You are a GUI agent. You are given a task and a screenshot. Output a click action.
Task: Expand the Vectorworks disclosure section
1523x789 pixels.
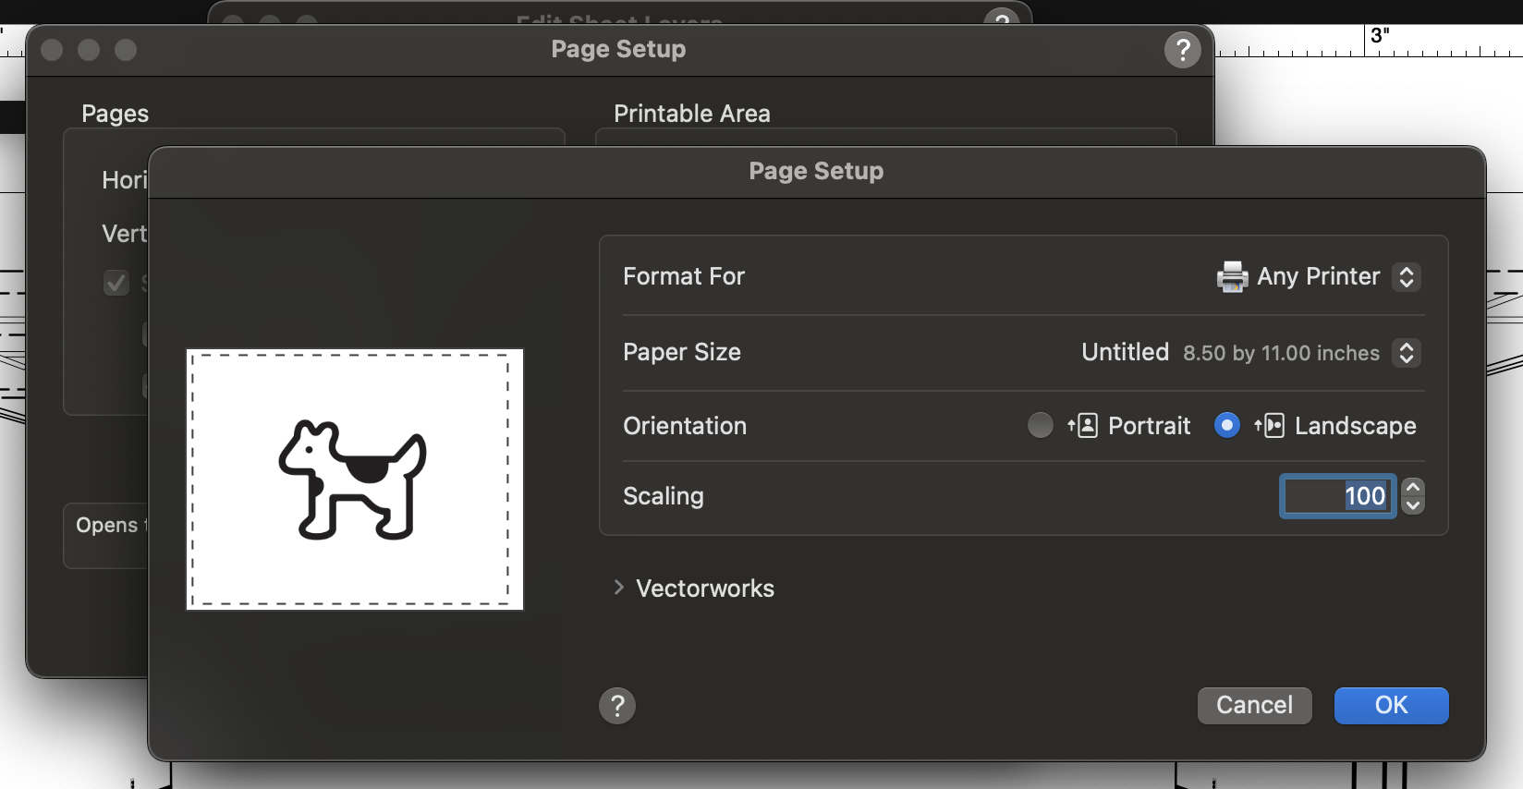619,588
